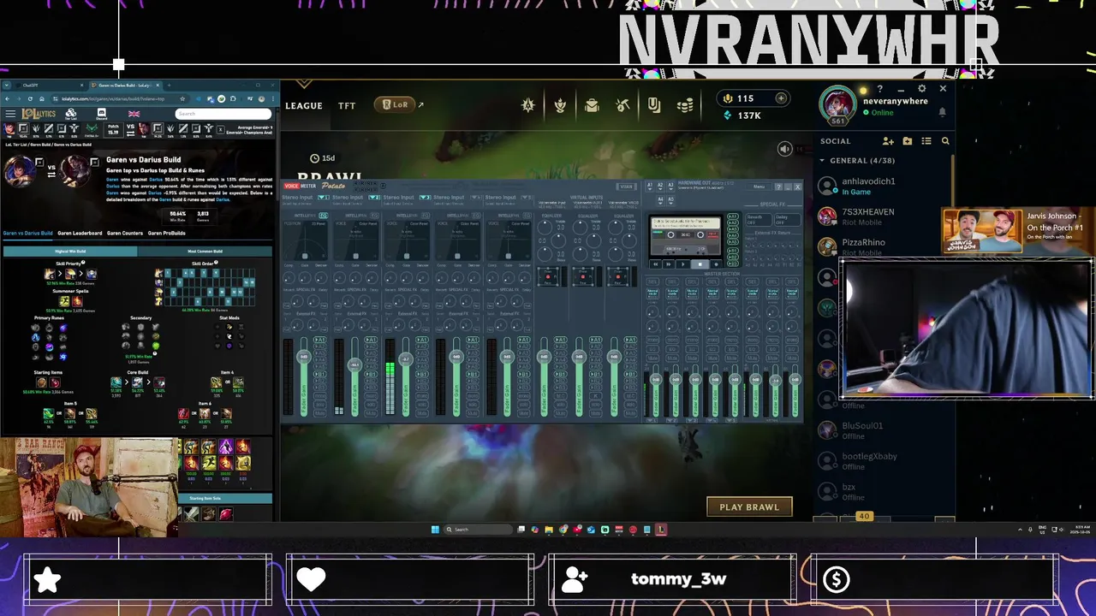This screenshot has width=1096, height=616.
Task: Click the friends list view icon
Action: (926, 141)
